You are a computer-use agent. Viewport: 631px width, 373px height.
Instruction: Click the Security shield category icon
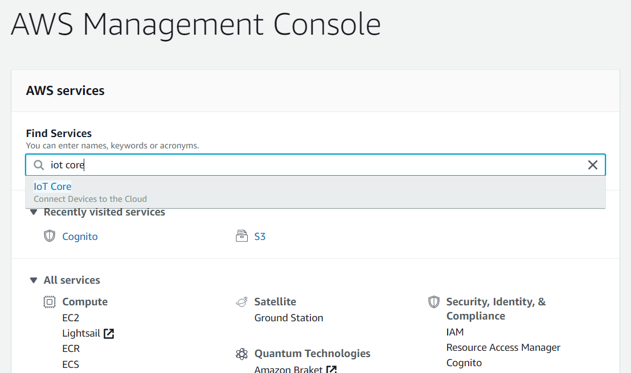pos(434,302)
